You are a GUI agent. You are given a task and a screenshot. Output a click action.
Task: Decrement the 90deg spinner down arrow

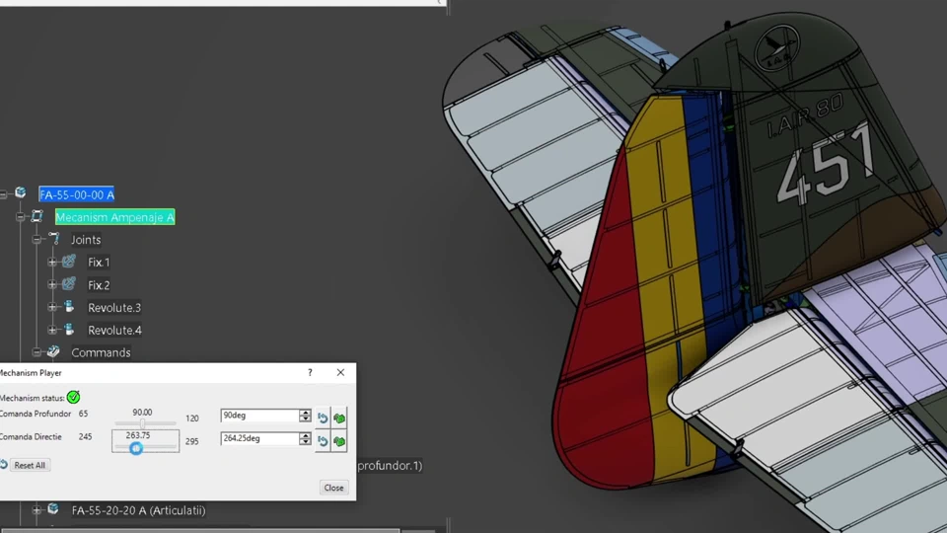[x=305, y=419]
